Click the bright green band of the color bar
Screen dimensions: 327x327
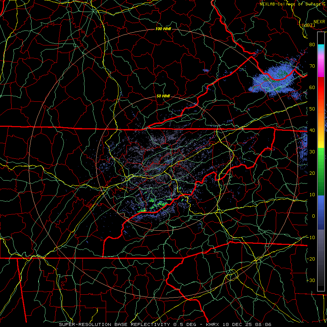(x=321, y=156)
